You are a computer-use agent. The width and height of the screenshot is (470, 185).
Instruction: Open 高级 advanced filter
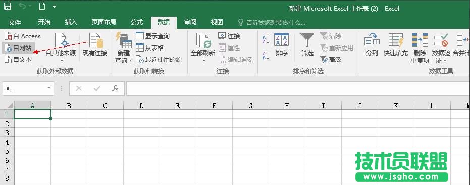pos(331,60)
